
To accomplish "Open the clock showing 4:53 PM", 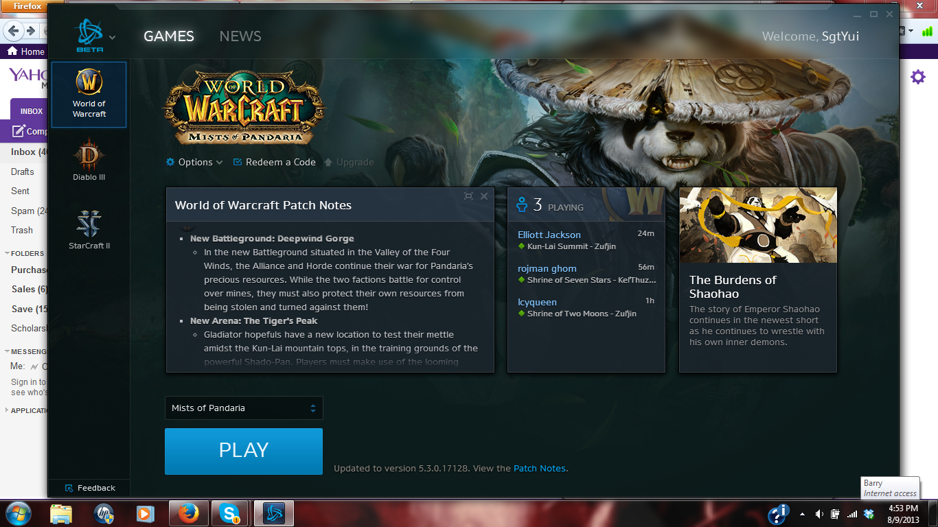I will pos(903,514).
